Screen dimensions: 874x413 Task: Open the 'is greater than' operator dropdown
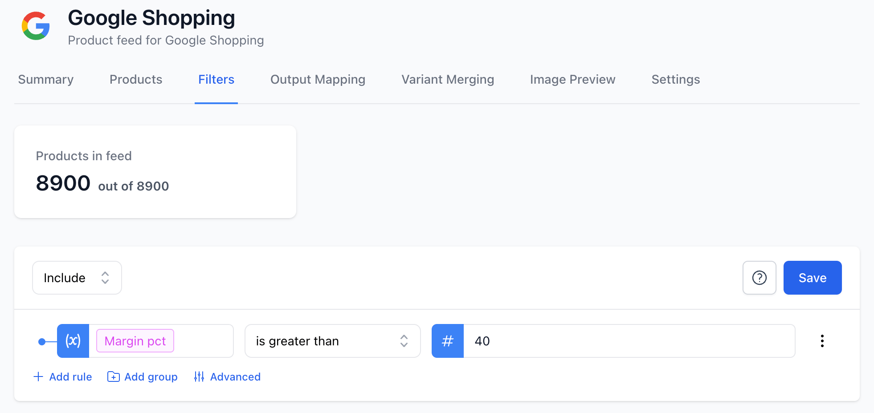(332, 341)
